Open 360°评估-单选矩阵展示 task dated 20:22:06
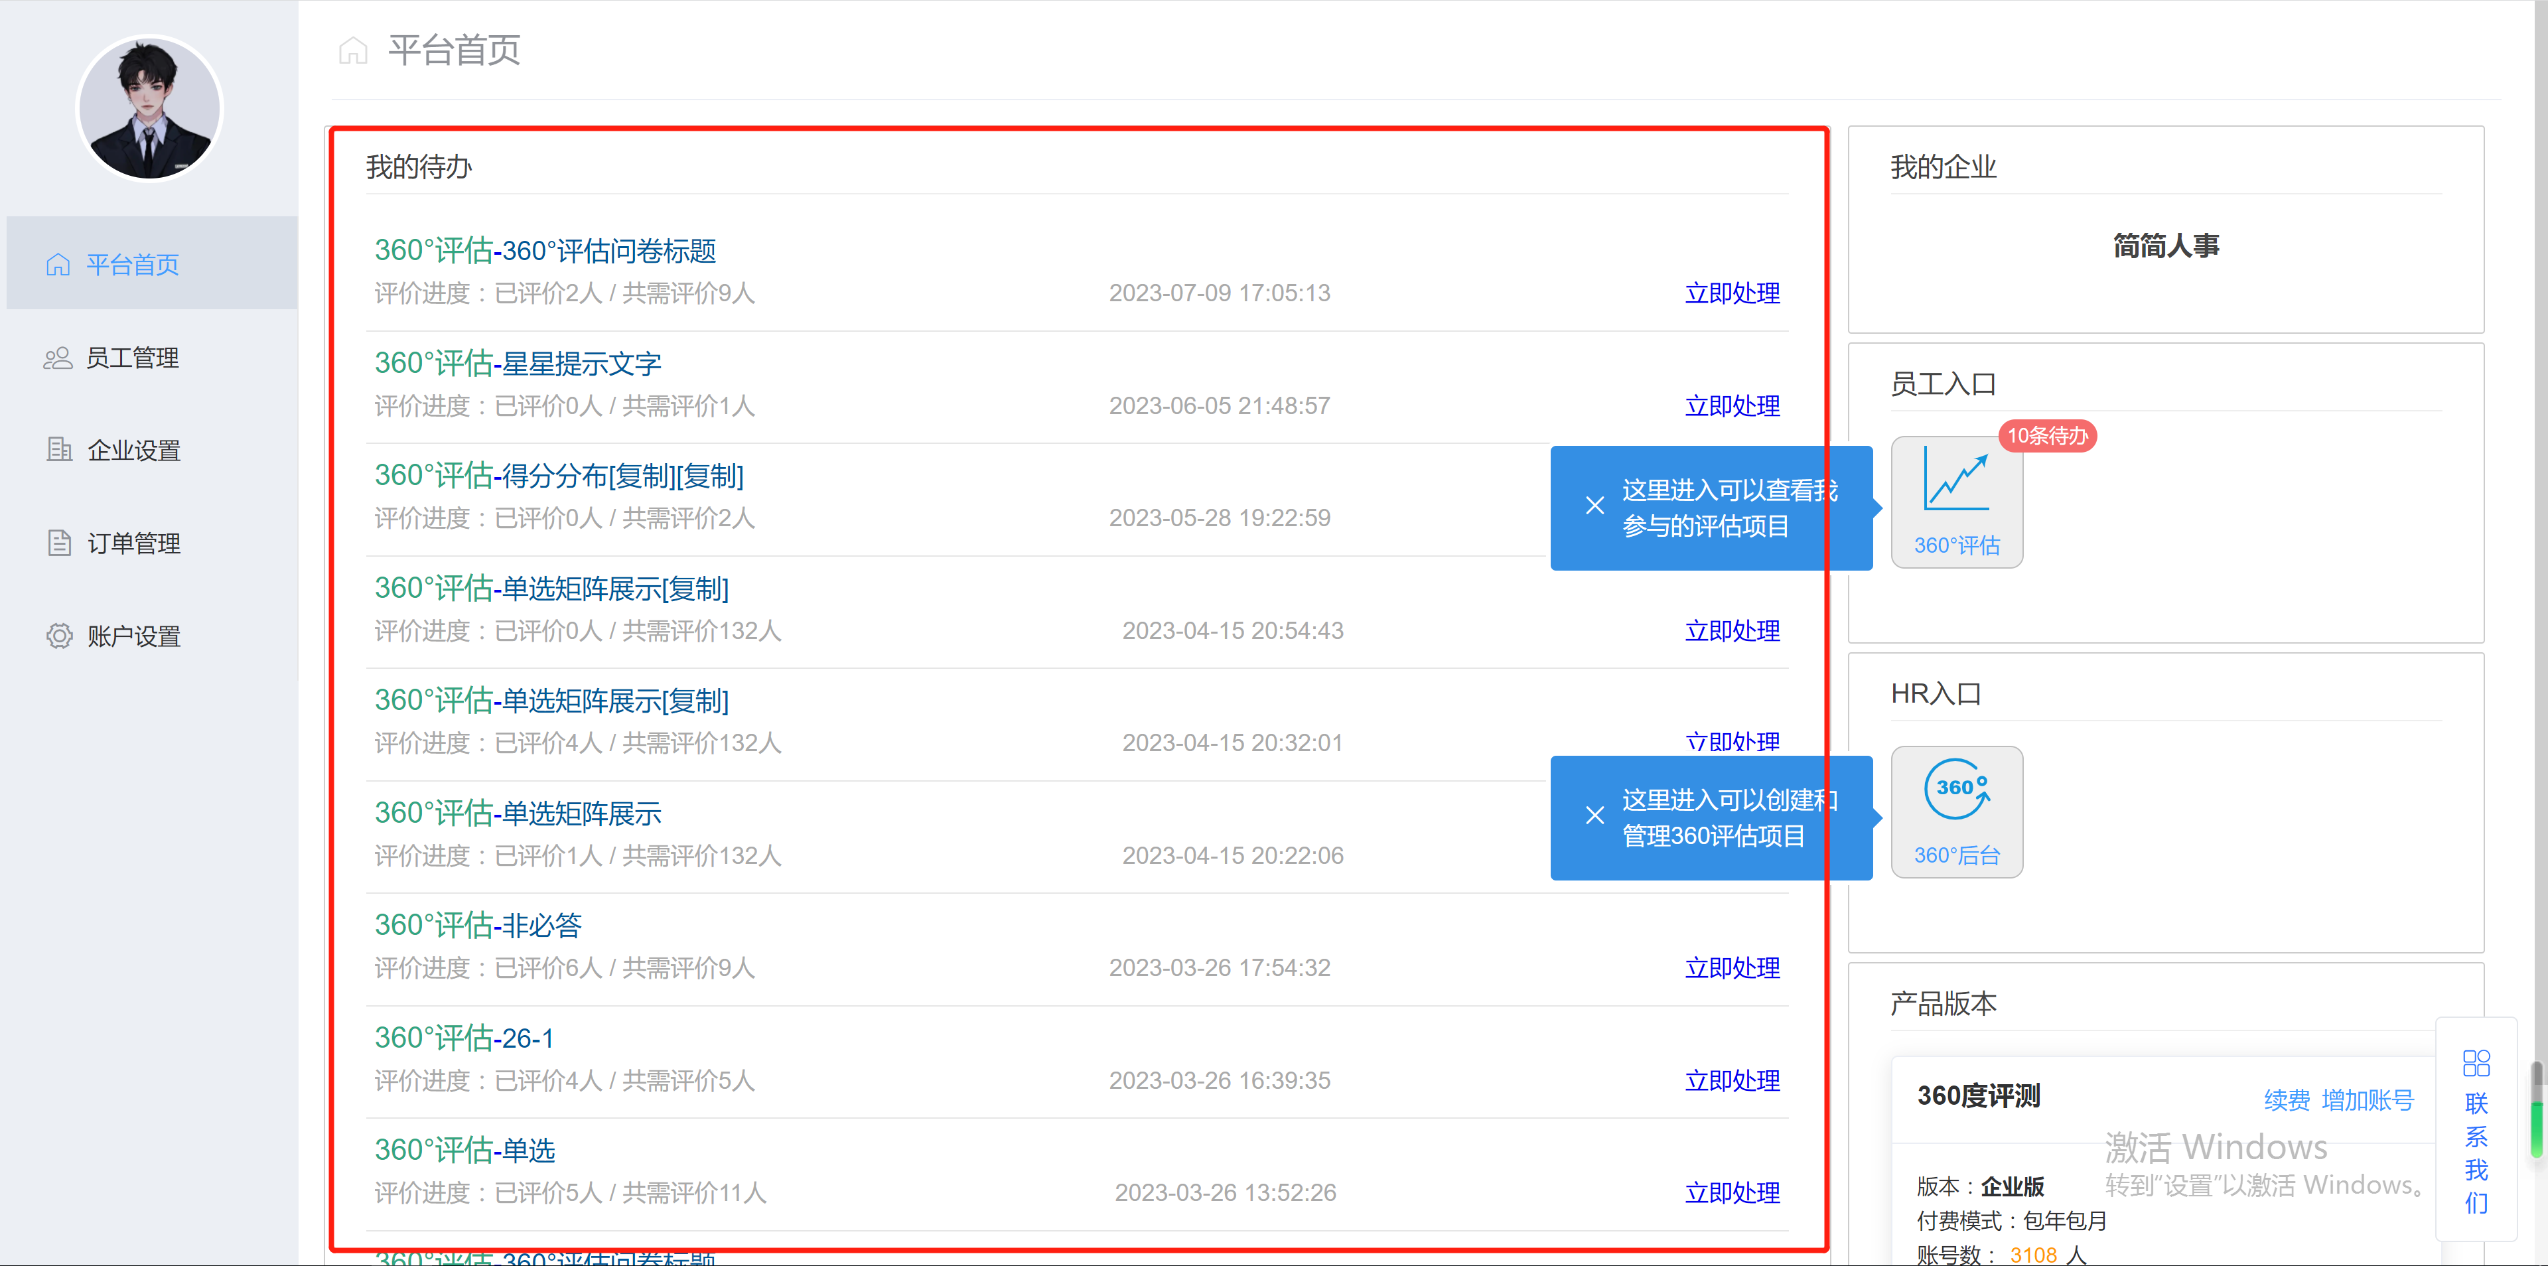This screenshot has height=1266, width=2548. (518, 813)
